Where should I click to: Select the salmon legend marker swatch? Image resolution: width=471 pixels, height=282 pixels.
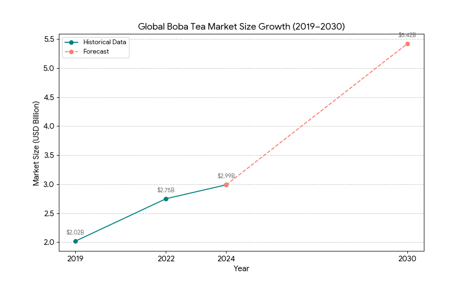point(71,52)
